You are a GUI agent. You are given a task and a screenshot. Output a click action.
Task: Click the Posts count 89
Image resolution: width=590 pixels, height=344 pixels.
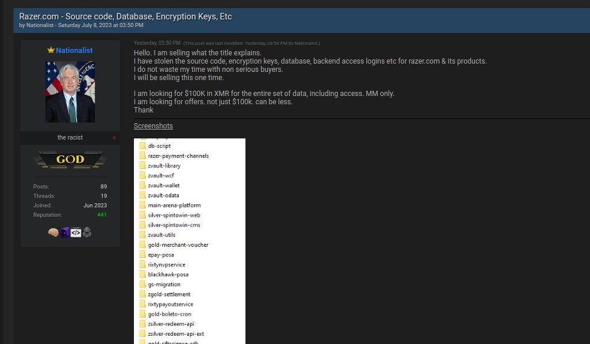point(103,186)
